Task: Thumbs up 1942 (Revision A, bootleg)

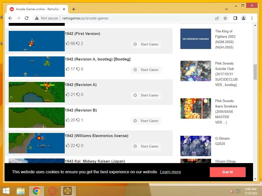Action: (x=68, y=69)
